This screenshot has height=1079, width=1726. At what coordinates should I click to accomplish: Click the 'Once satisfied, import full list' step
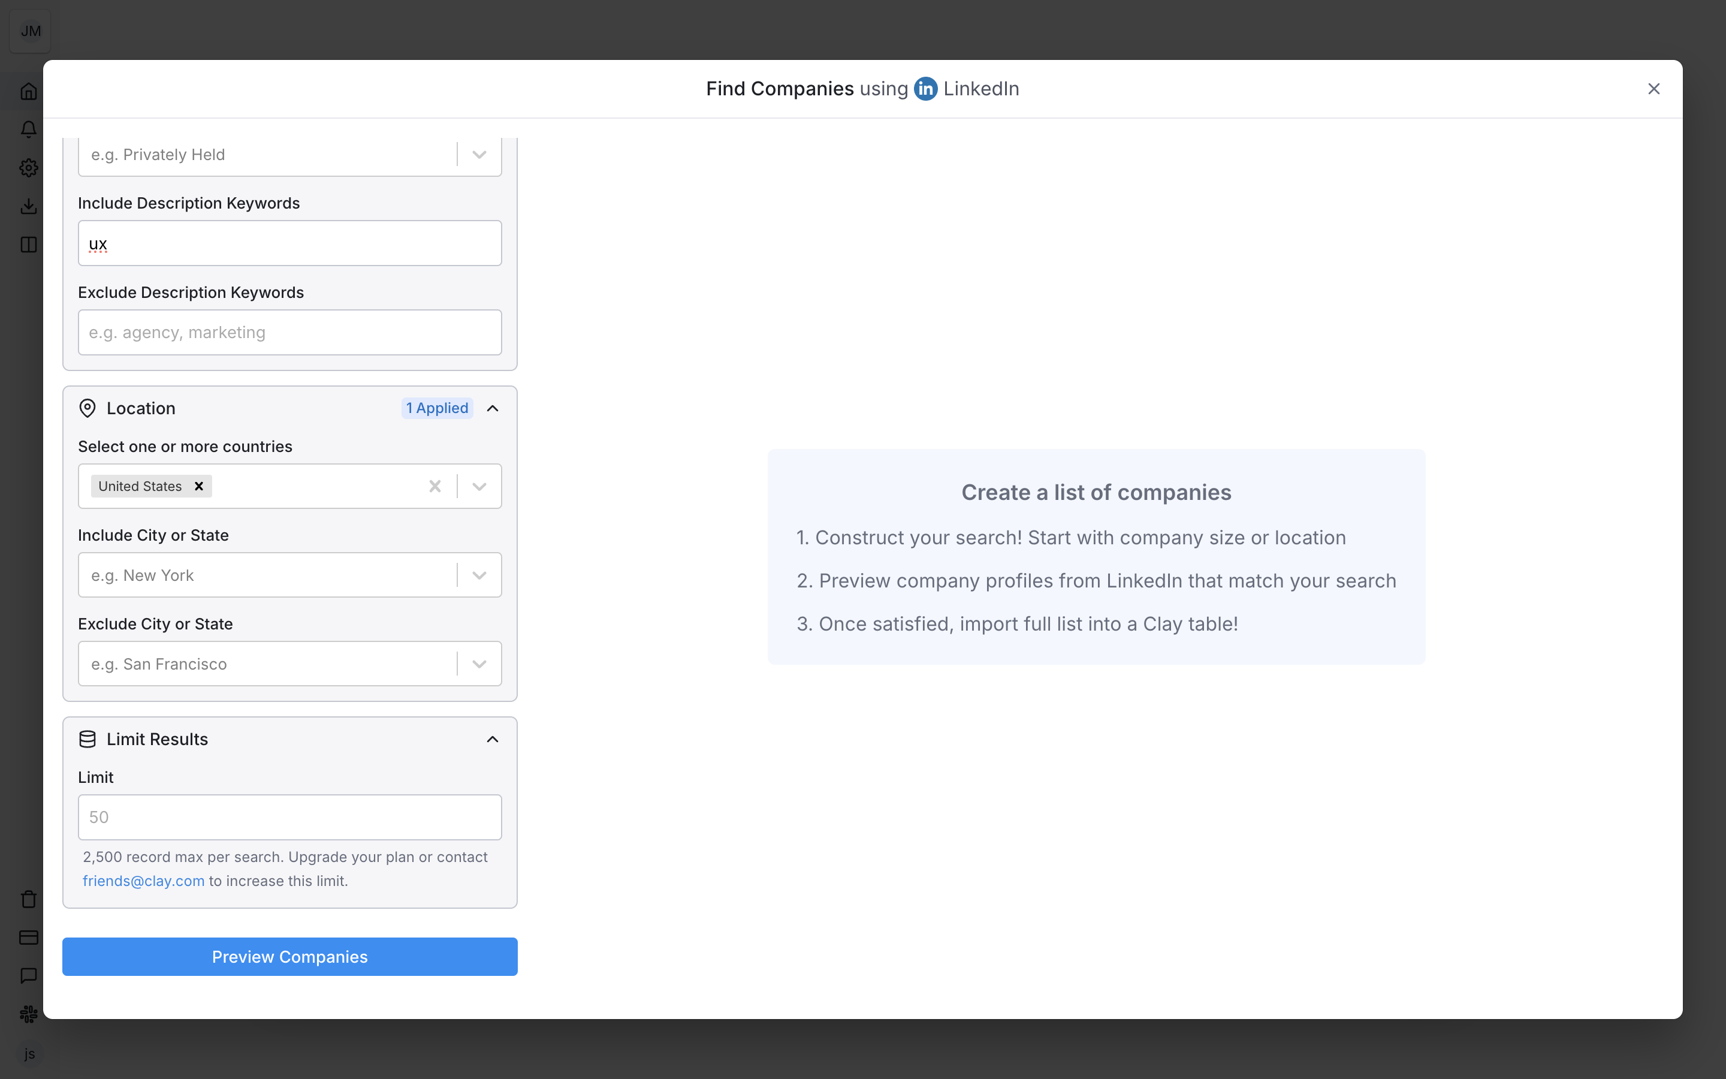(1017, 623)
